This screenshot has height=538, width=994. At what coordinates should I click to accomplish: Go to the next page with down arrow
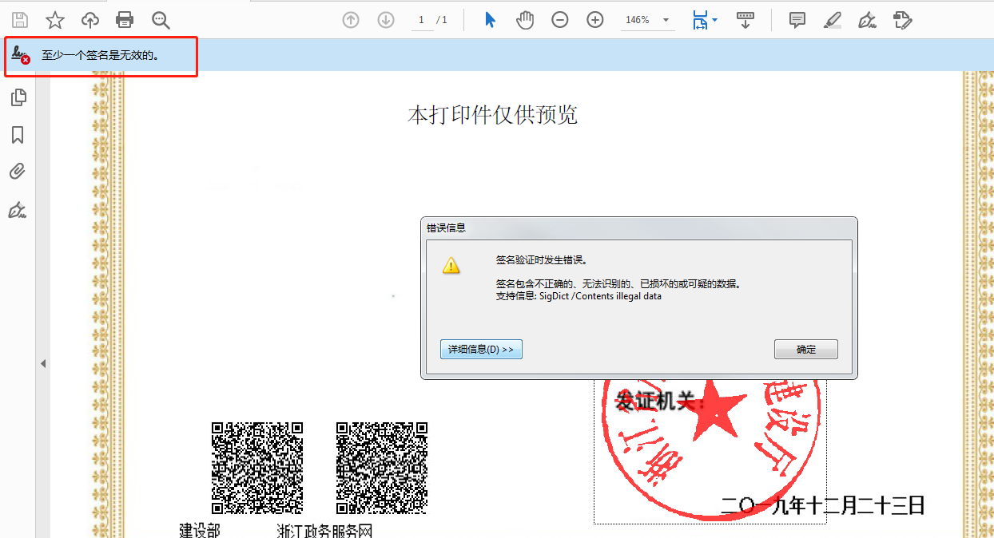(x=385, y=19)
